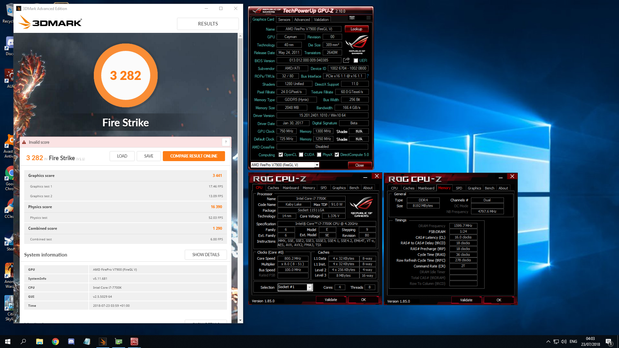Click the ROG CPU-Z taskbar icon
Viewport: 619px width, 348px height.
(134, 342)
